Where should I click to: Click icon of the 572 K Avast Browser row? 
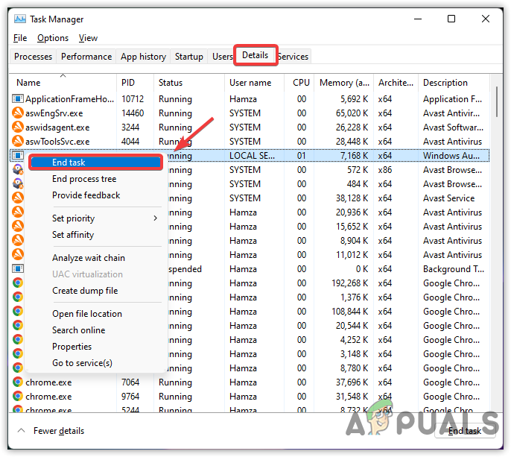click(x=18, y=169)
